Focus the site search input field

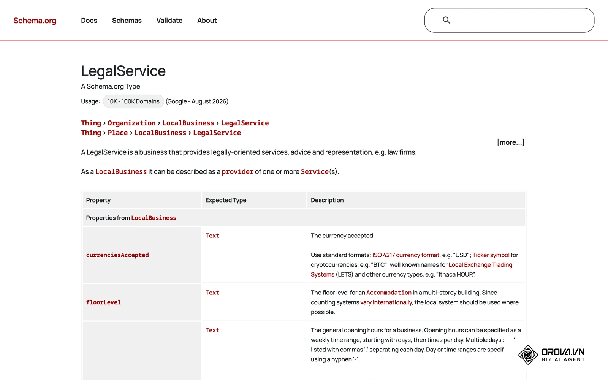pos(509,20)
